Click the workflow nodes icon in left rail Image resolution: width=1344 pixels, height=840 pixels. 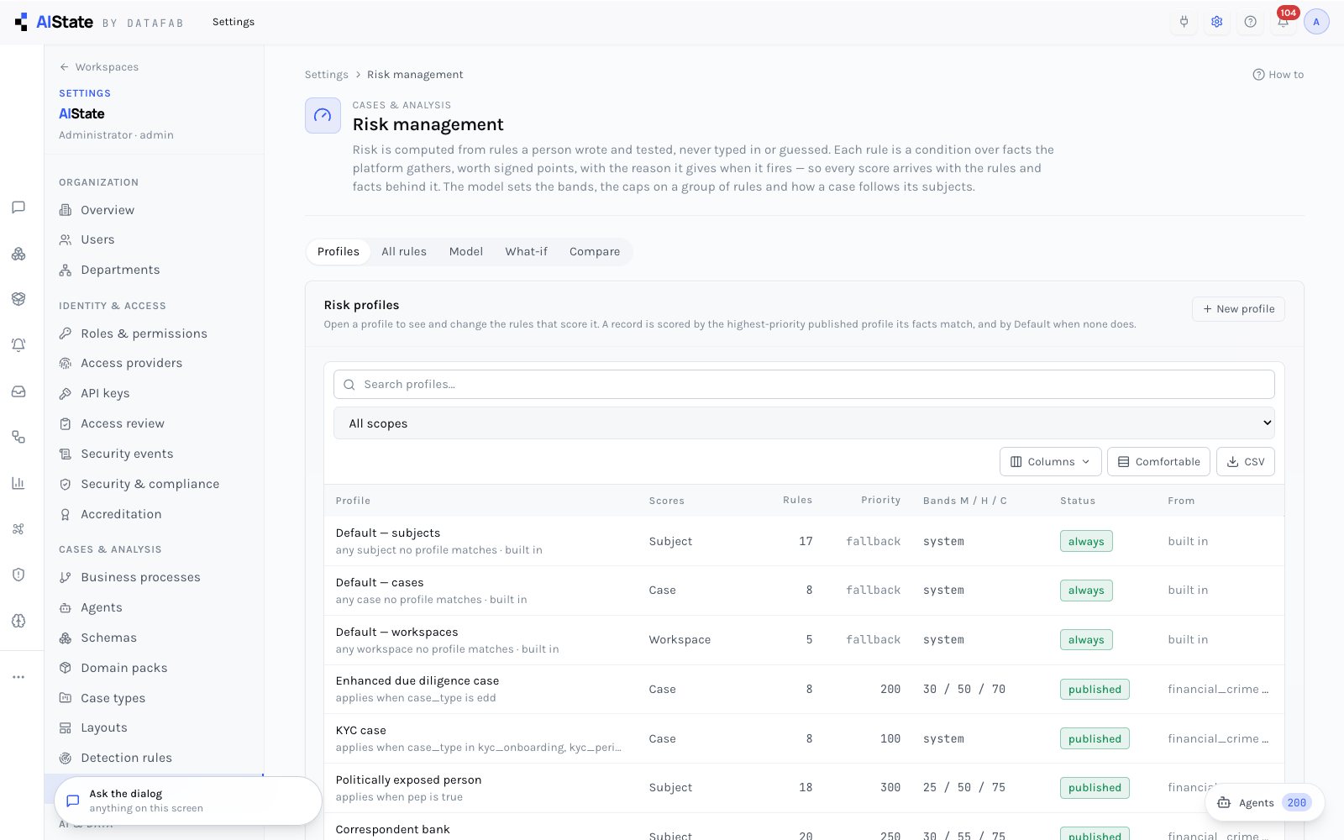18,437
